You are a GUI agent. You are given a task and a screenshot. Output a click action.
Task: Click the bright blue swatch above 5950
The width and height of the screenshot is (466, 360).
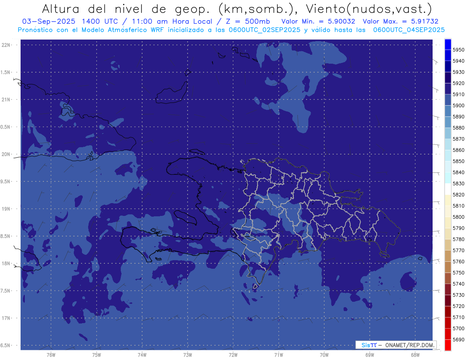[x=447, y=44]
